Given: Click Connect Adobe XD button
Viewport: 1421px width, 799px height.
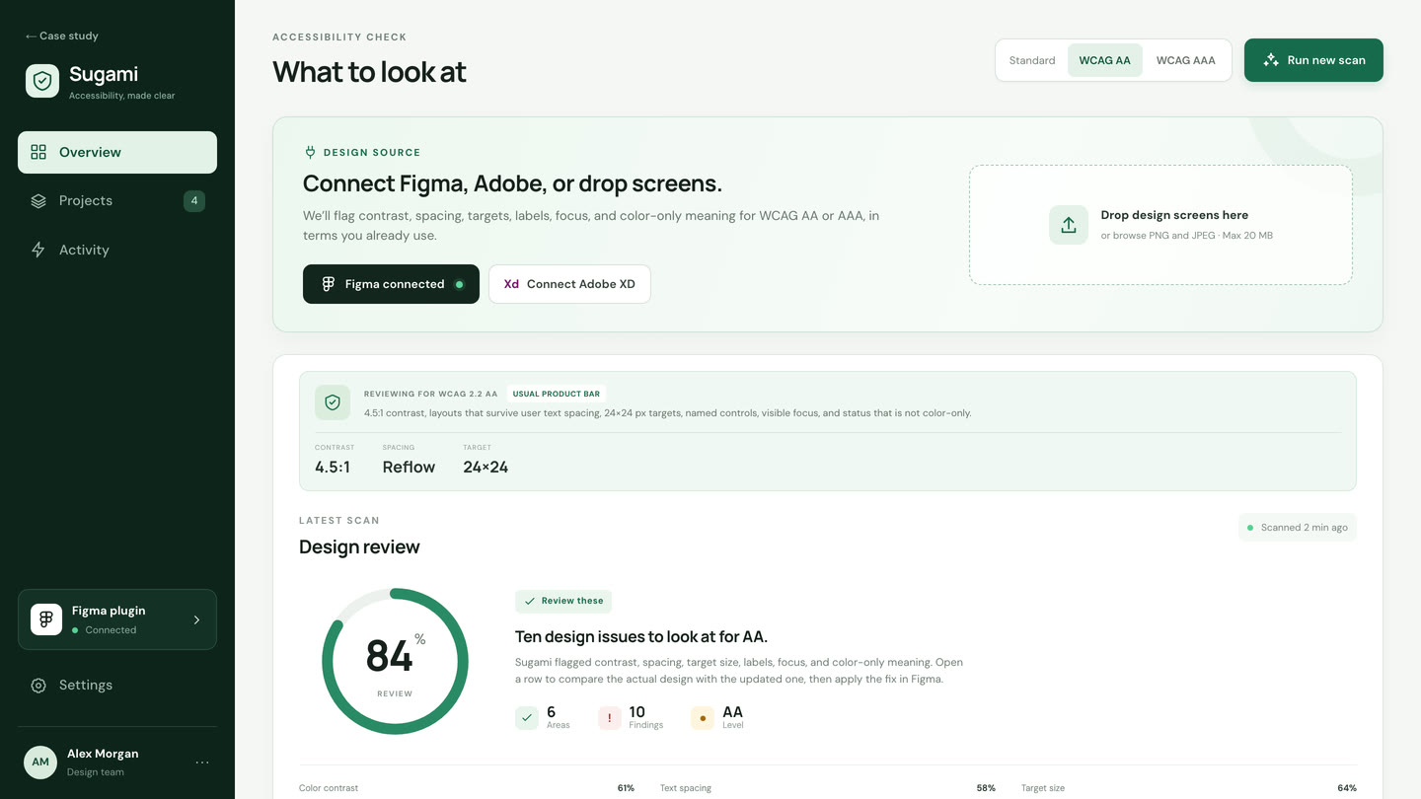Looking at the screenshot, I should 569,284.
